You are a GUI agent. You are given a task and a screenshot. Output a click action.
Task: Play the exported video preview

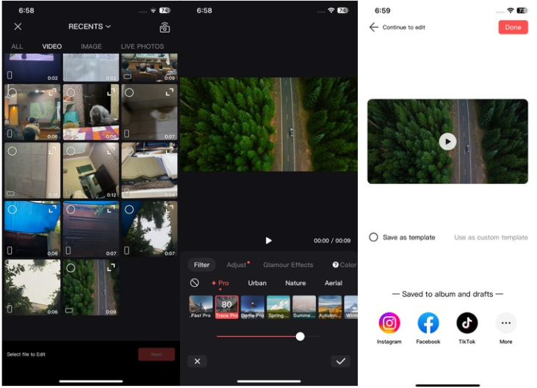coord(447,142)
